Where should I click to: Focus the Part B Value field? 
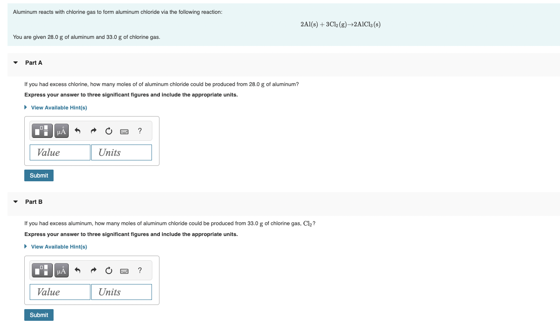pyautogui.click(x=60, y=292)
